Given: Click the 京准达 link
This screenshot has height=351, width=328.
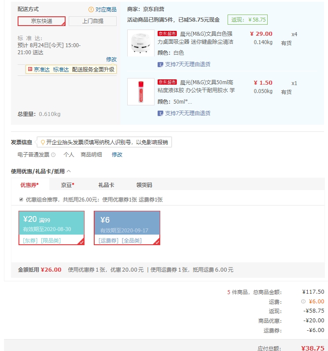Looking at the screenshot, I should pos(41,69).
